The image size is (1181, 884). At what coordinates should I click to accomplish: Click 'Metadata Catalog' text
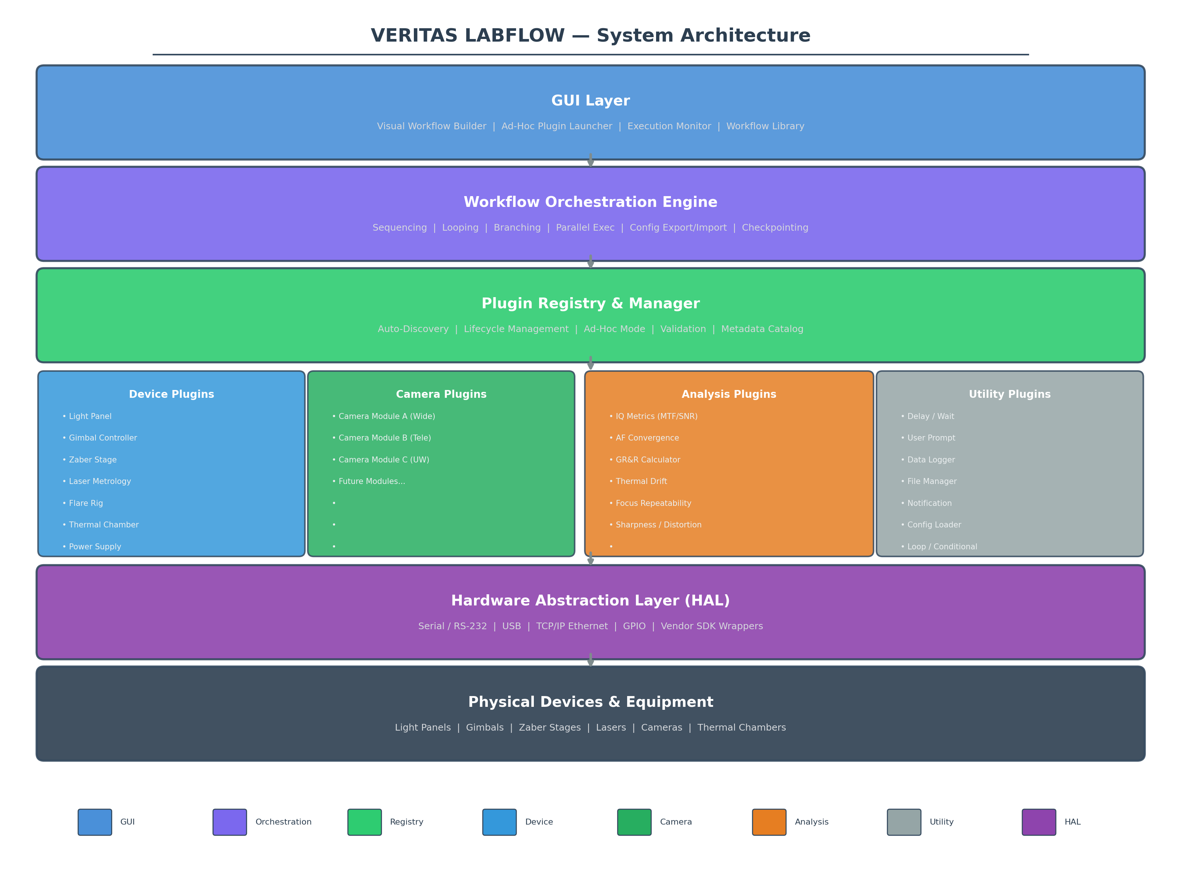click(762, 329)
